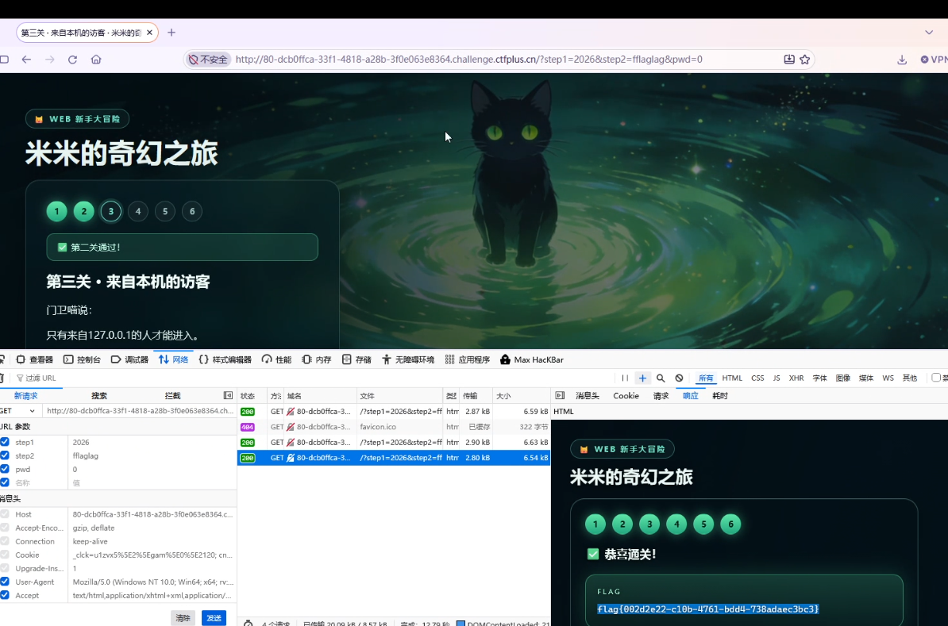Disable the User-Agent header checkbox
The height and width of the screenshot is (626, 948).
[x=5, y=582]
